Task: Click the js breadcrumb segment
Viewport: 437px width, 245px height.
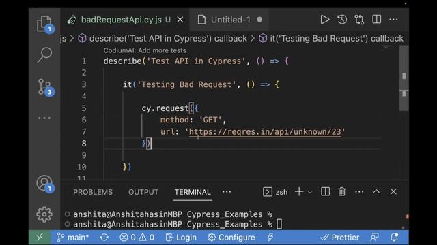Action: 64,38
